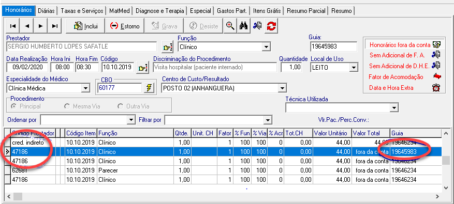The image size is (454, 204).
Task: Click the Estorno button
Action: click(x=125, y=26)
